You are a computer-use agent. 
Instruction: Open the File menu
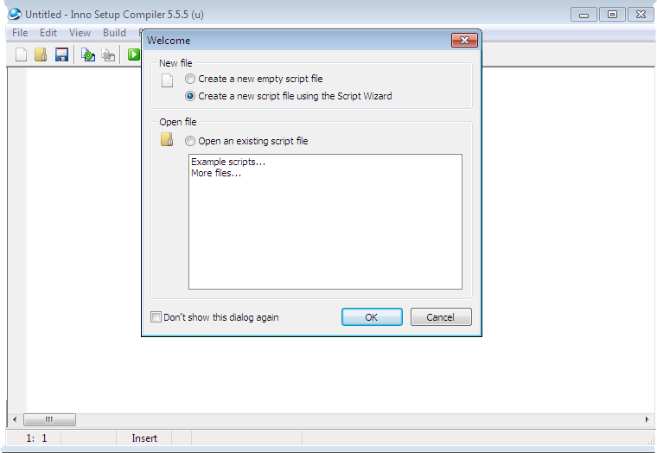tap(20, 33)
